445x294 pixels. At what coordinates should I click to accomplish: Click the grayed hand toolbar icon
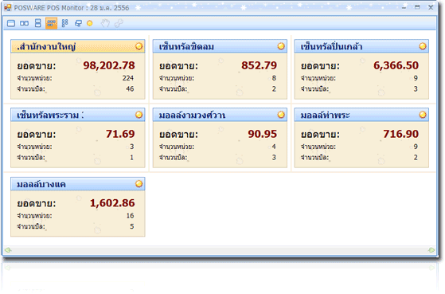[105, 23]
